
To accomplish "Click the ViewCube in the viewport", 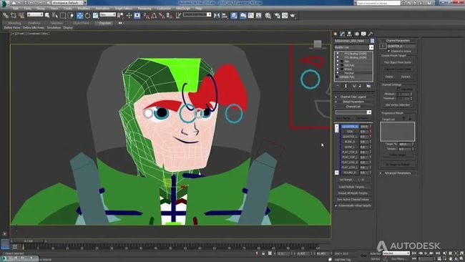I will click(x=318, y=44).
